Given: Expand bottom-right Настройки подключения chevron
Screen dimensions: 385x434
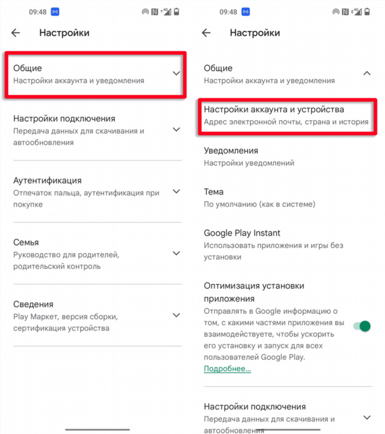Looking at the screenshot, I should click(x=367, y=418).
